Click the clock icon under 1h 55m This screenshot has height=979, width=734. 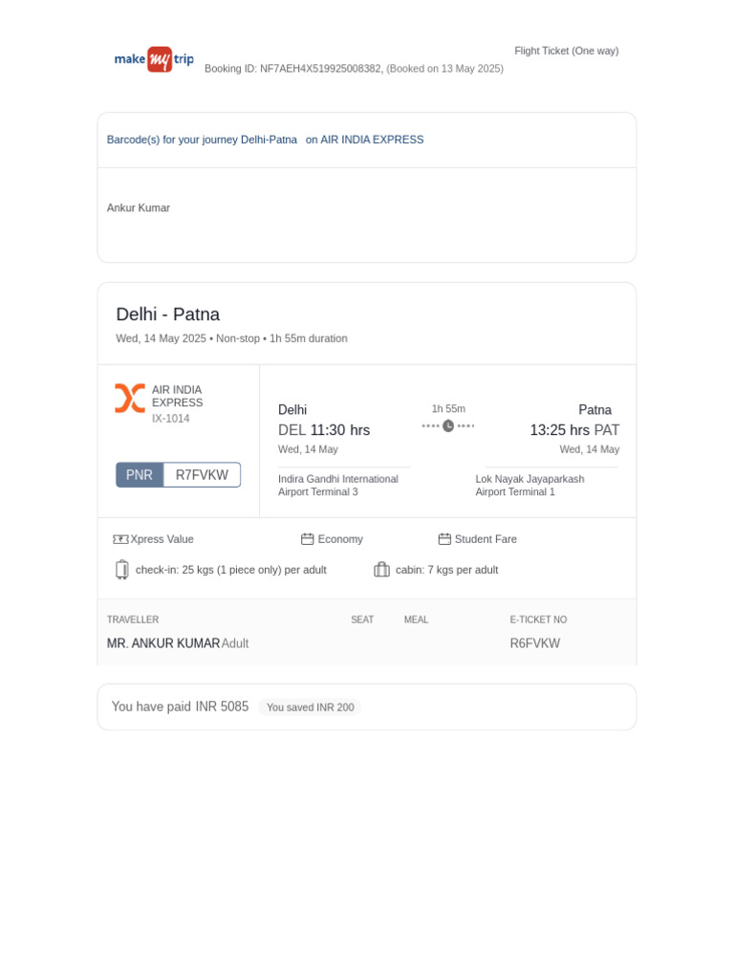448,425
